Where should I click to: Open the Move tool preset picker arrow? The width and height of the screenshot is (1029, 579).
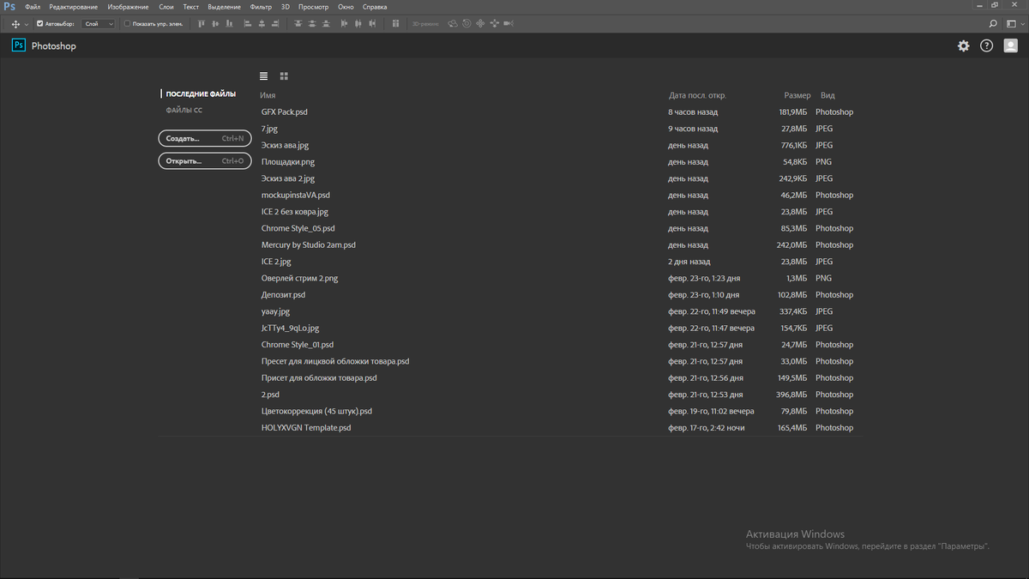pos(27,24)
